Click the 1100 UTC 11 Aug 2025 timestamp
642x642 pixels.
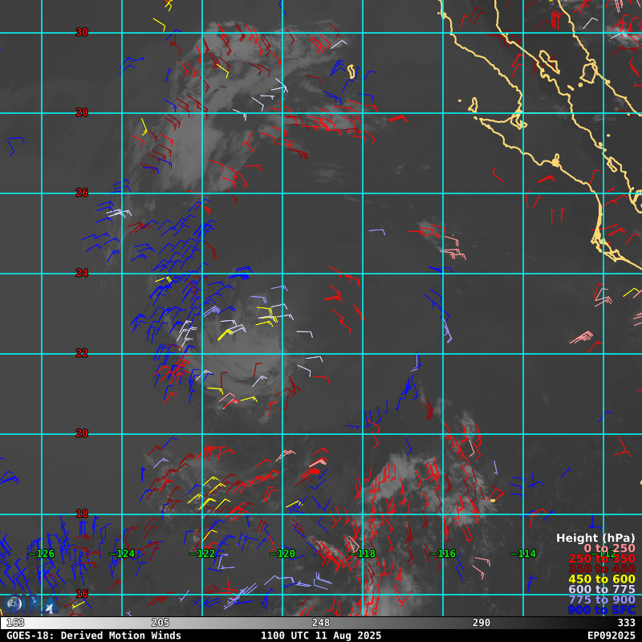click(321, 636)
